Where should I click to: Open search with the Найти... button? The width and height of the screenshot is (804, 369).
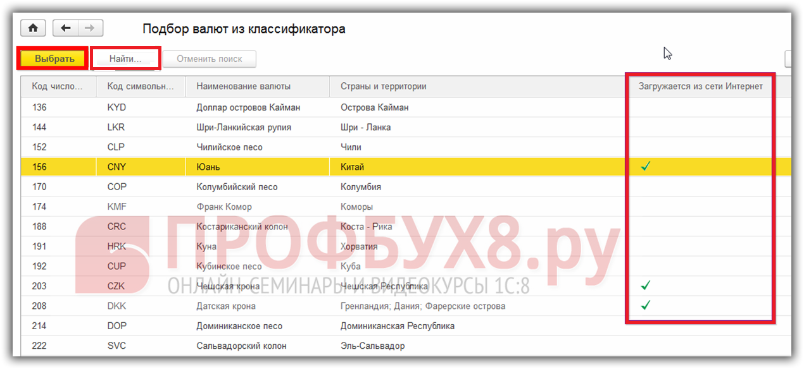tap(125, 59)
